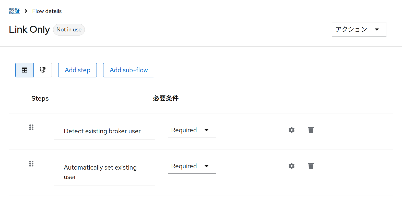Open Required dropdown for Detect existing broker user
402x213 pixels.
192,130
